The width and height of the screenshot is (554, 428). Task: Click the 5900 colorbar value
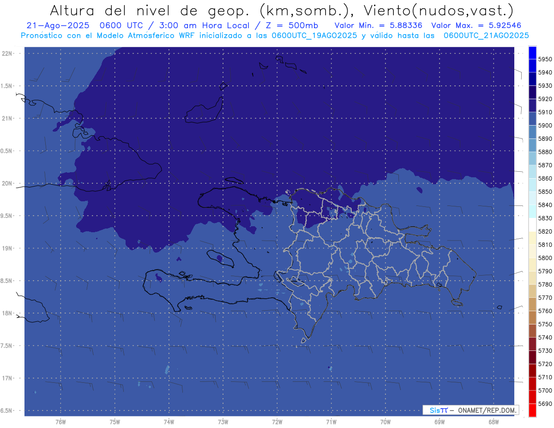(x=545, y=125)
